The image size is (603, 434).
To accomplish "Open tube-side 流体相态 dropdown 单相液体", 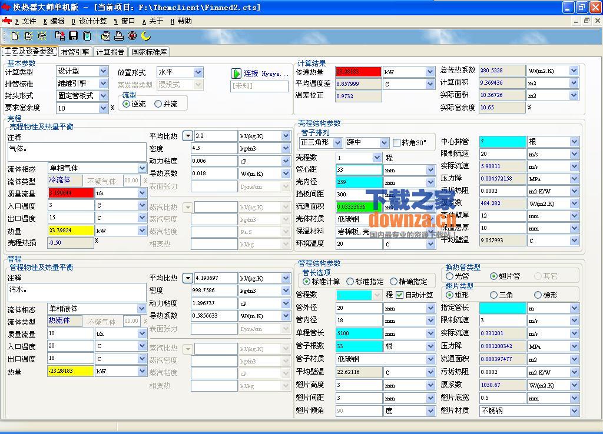I will (142, 308).
